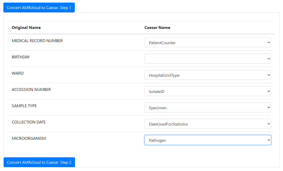Click the BIRTHDAY row label

click(x=21, y=57)
